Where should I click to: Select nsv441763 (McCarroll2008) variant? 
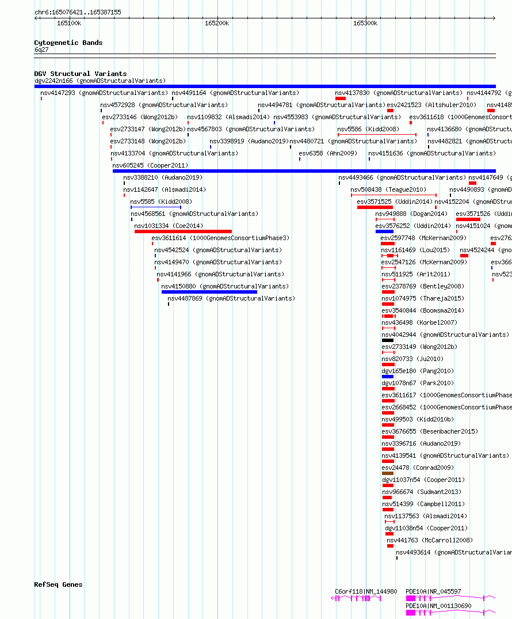[430, 541]
